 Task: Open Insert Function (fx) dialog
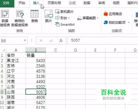(61, 41)
